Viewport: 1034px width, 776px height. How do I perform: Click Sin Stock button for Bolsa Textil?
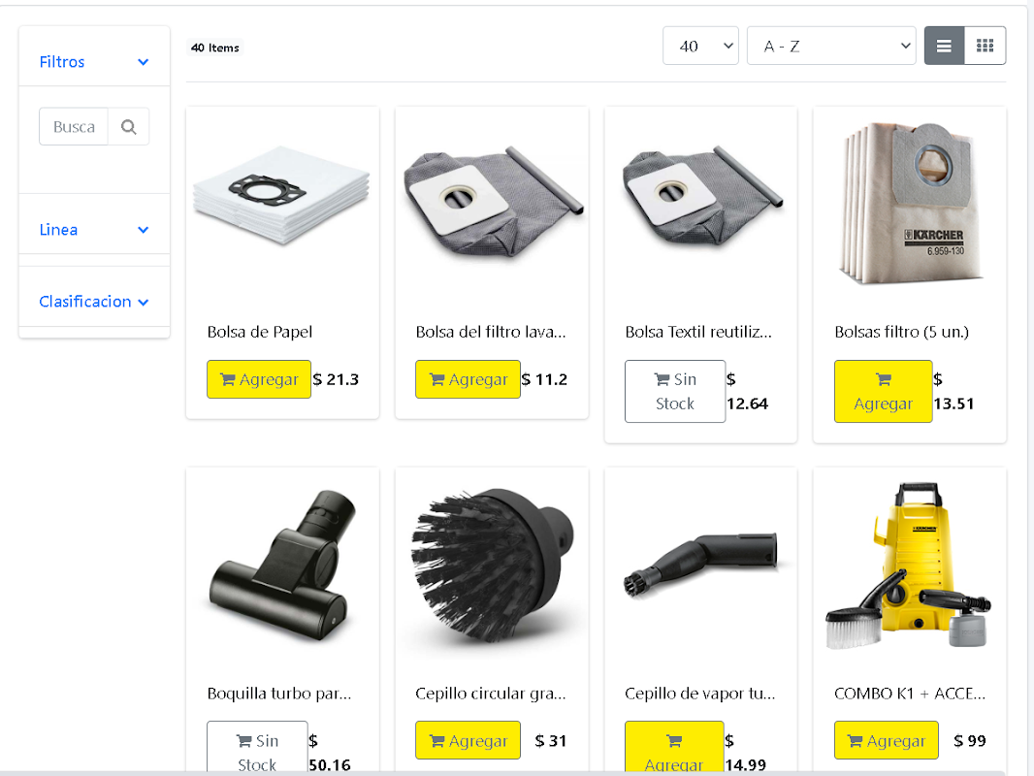[674, 391]
